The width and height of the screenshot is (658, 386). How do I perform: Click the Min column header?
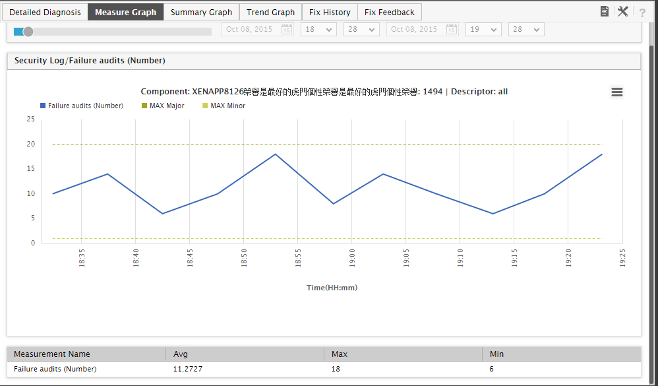pos(562,354)
